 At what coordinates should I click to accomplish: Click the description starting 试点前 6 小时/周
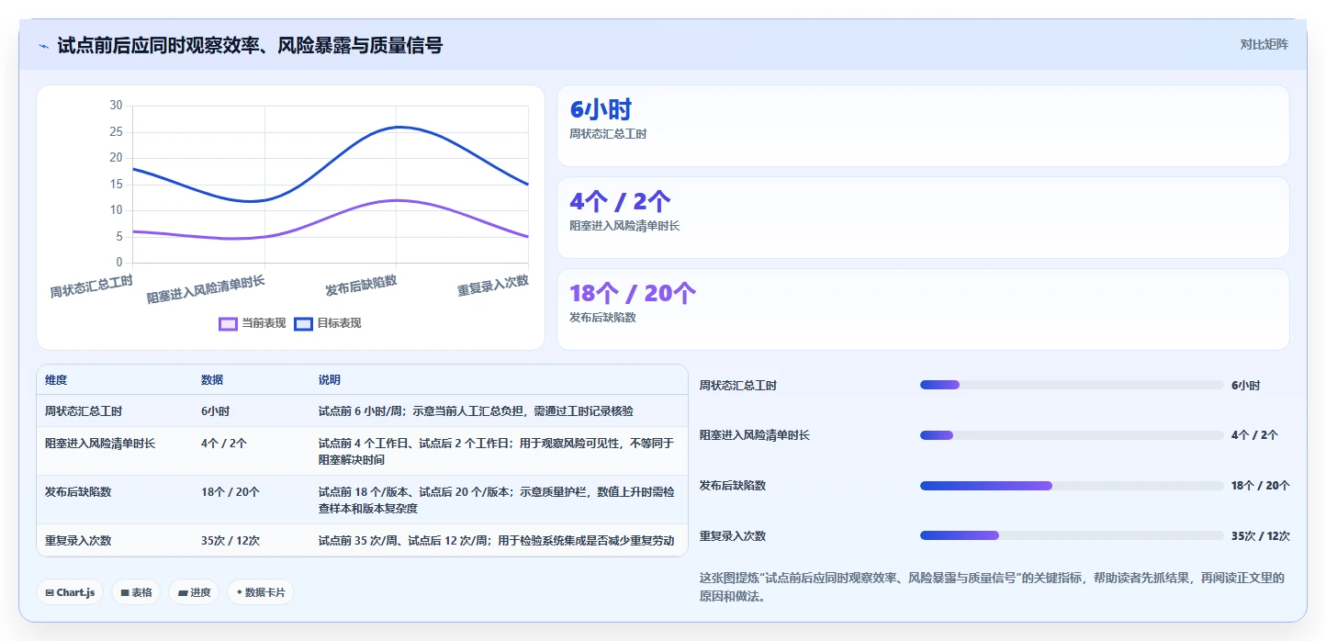(476, 411)
